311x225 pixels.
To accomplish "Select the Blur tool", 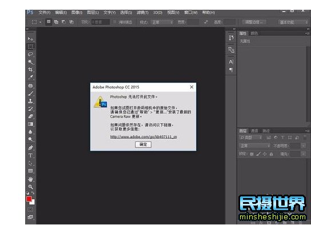I will 30,132.
